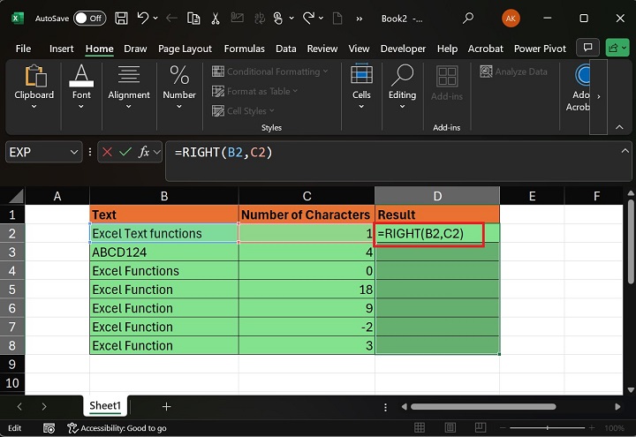The height and width of the screenshot is (437, 636).
Task: Toggle the AutoSave switch
Action: click(90, 18)
